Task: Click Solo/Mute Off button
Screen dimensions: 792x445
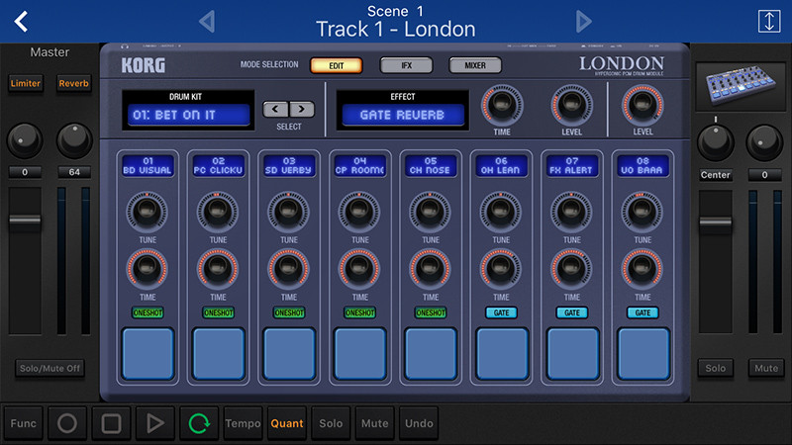Action: (49, 368)
